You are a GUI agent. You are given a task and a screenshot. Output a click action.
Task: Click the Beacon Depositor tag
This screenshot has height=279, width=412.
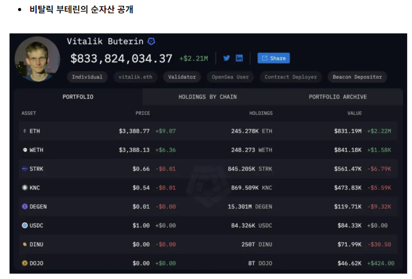click(357, 77)
